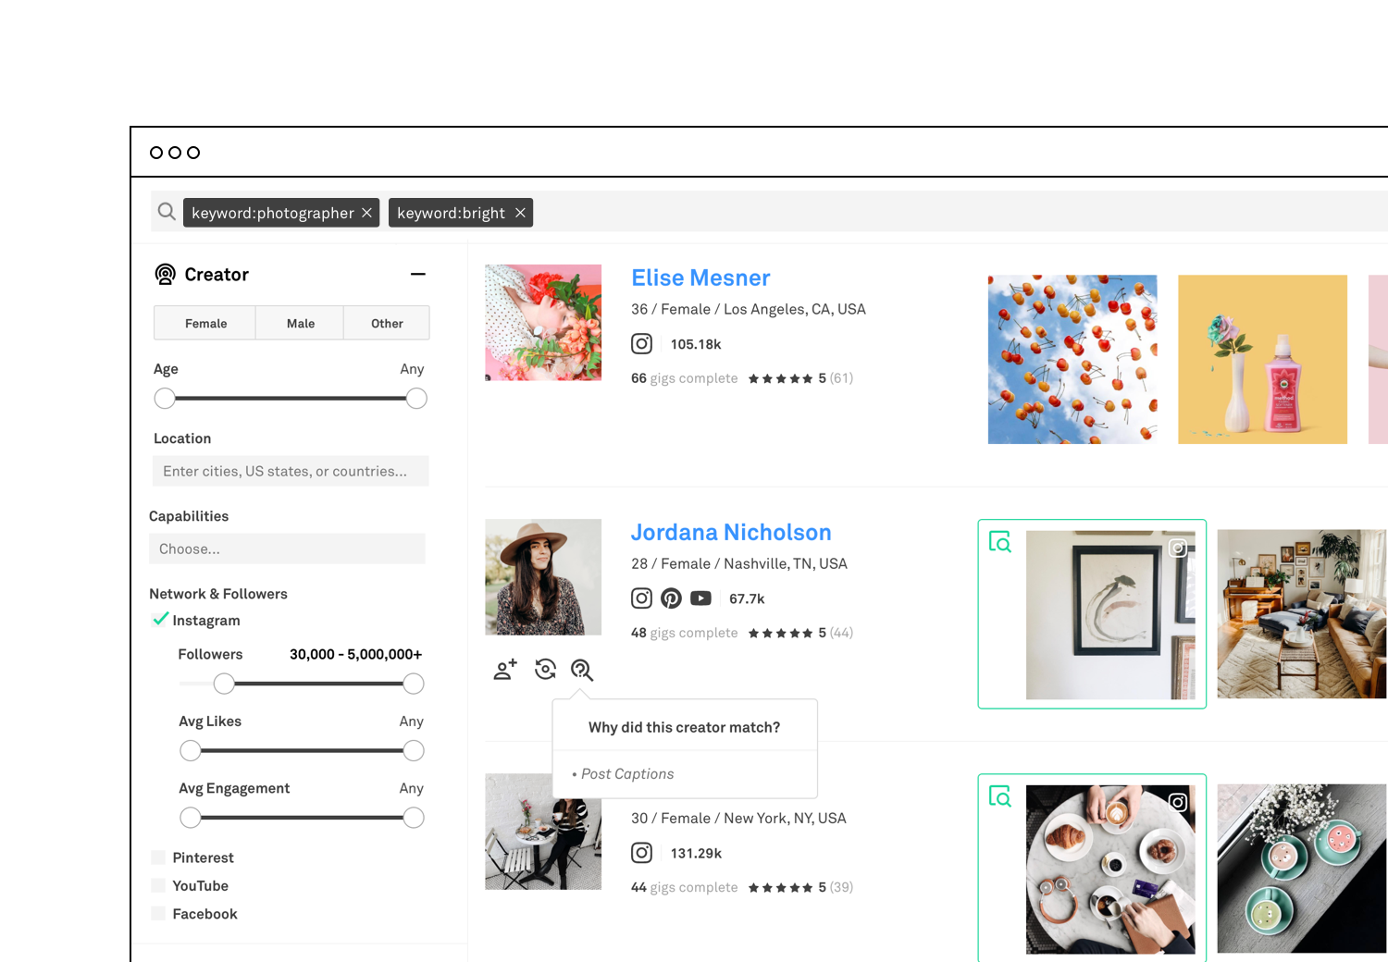Click the Followers slider right handle
Image resolution: width=1388 pixels, height=962 pixels.
point(414,684)
